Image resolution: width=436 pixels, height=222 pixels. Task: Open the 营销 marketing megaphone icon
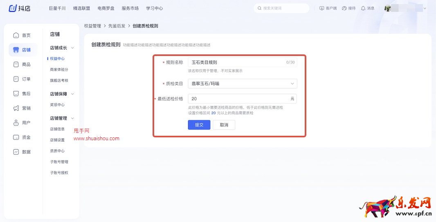[x=16, y=108]
